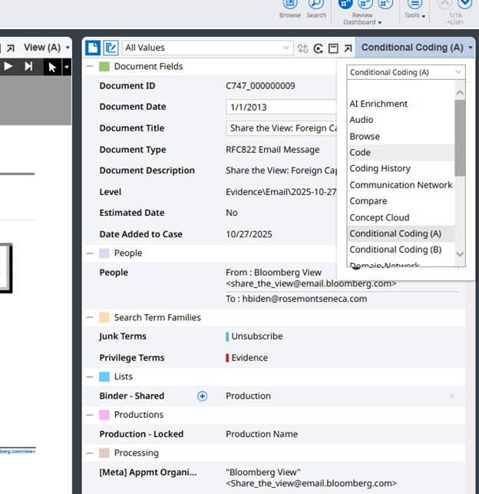Add a Binder - Shared value

[x=202, y=396]
